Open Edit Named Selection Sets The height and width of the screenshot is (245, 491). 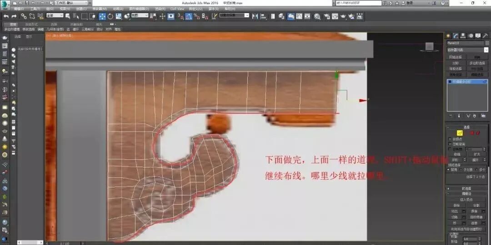point(214,16)
